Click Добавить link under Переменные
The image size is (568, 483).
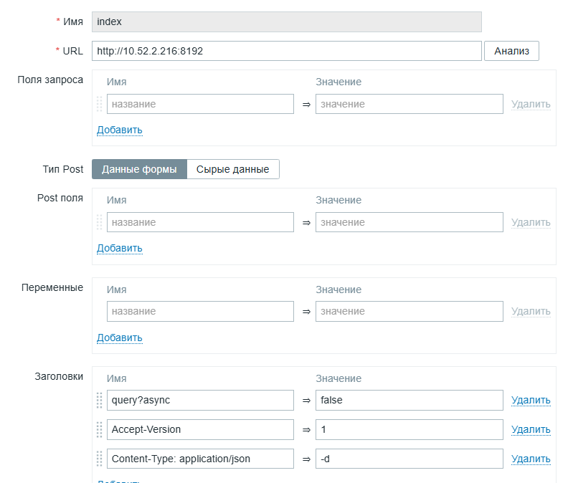(120, 338)
